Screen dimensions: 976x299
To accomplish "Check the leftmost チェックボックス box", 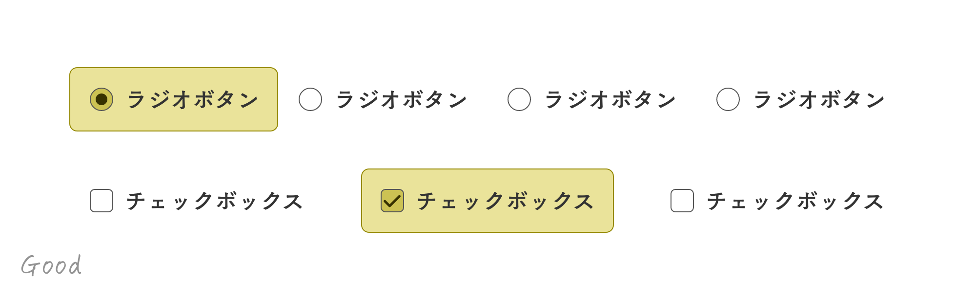I will 102,201.
